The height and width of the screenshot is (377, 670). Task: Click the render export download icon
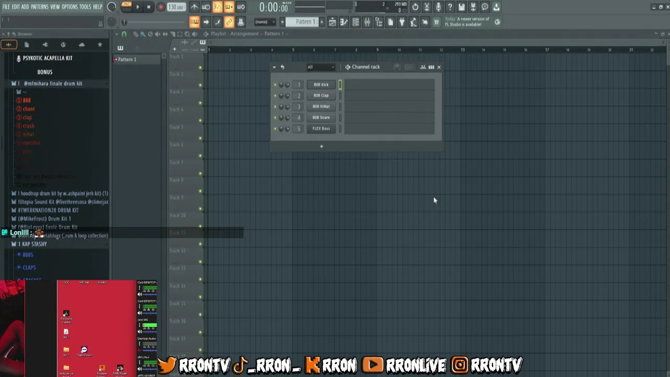(496, 7)
